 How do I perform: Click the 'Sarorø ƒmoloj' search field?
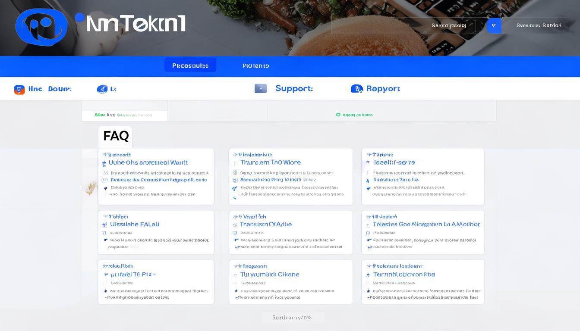pos(448,25)
